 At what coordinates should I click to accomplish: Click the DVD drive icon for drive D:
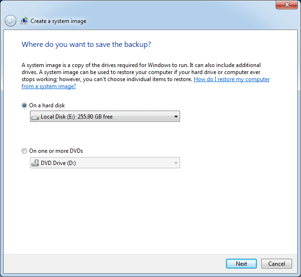coord(35,163)
